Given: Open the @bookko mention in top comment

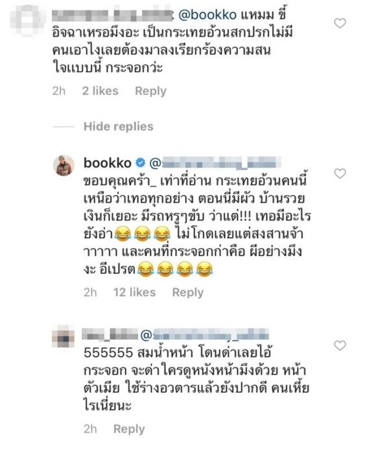Looking at the screenshot, I should (x=207, y=15).
